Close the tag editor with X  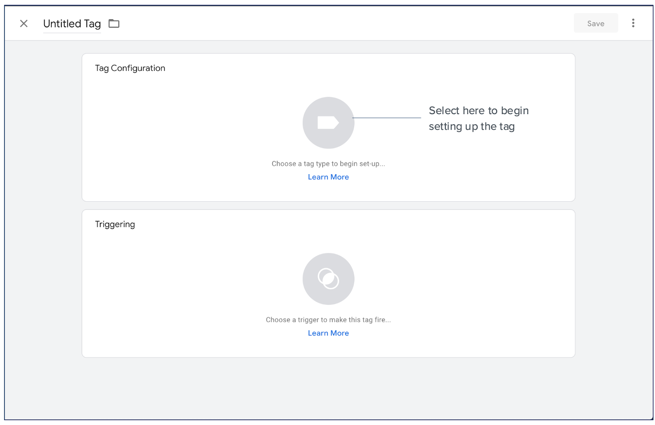(24, 24)
